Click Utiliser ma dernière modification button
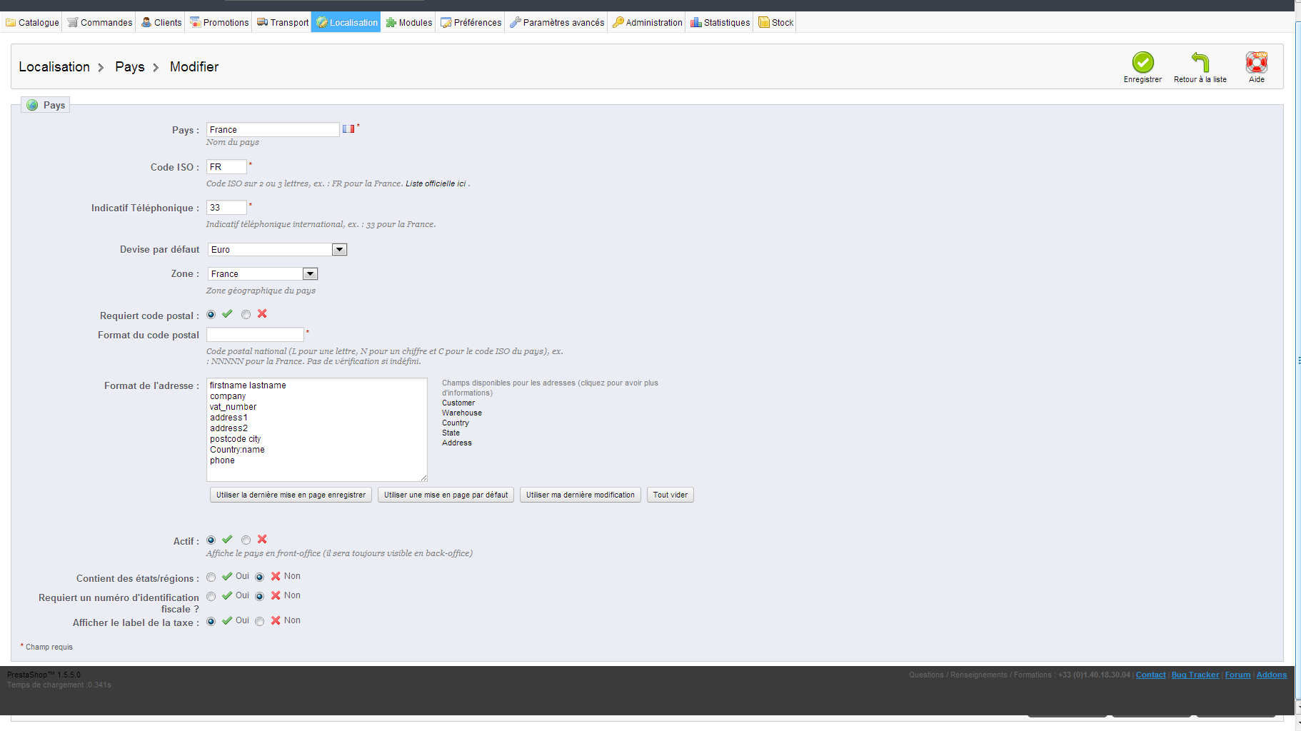This screenshot has width=1301, height=731. [x=581, y=495]
